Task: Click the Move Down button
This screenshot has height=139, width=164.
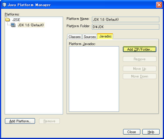Action: point(139,76)
